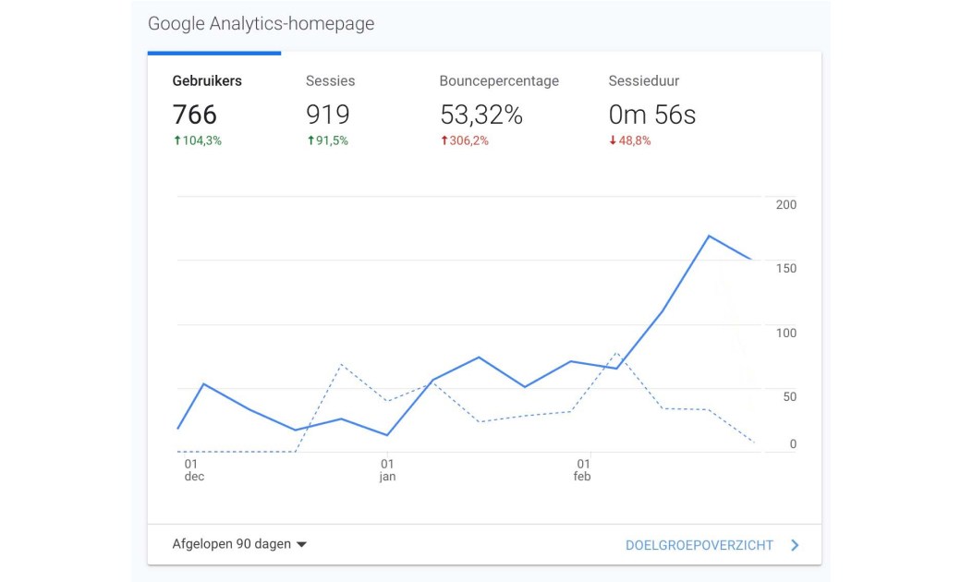Click the red 306,2% change indicator
This screenshot has width=961, height=582.
465,141
